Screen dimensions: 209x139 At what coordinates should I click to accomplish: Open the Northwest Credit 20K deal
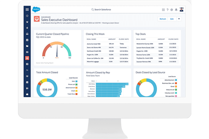click(94, 51)
